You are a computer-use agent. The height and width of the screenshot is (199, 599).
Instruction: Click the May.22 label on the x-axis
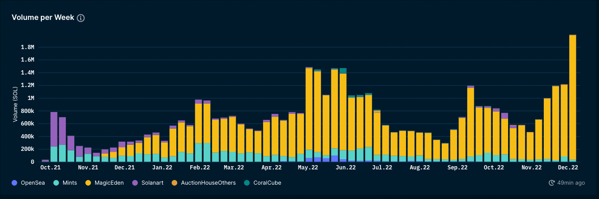(x=308, y=168)
